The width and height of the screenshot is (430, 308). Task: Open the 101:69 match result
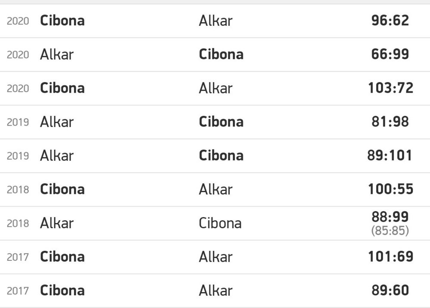[x=390, y=257]
